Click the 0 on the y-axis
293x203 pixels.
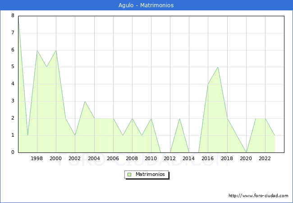pos(13,152)
